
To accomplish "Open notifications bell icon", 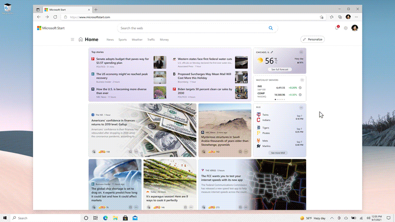I will (x=337, y=28).
